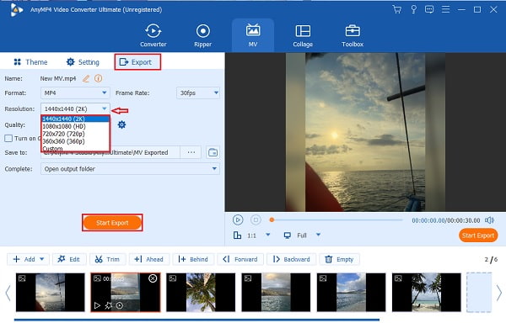
Task: Switch to the Converter module
Action: [153, 35]
